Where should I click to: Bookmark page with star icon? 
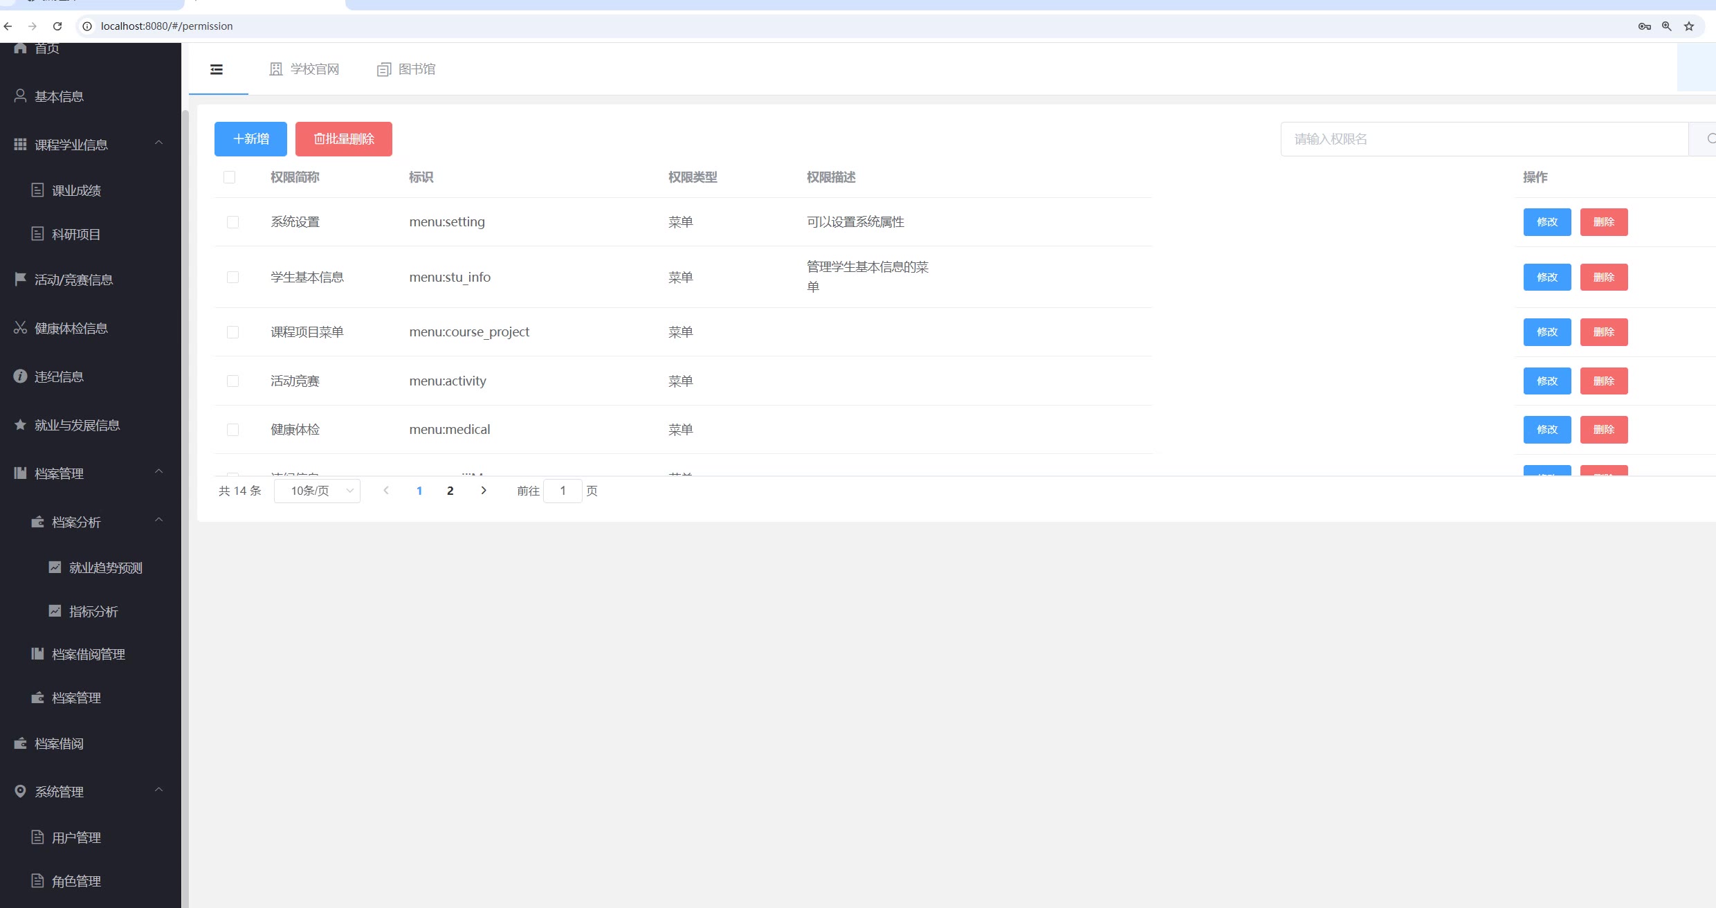click(1689, 26)
